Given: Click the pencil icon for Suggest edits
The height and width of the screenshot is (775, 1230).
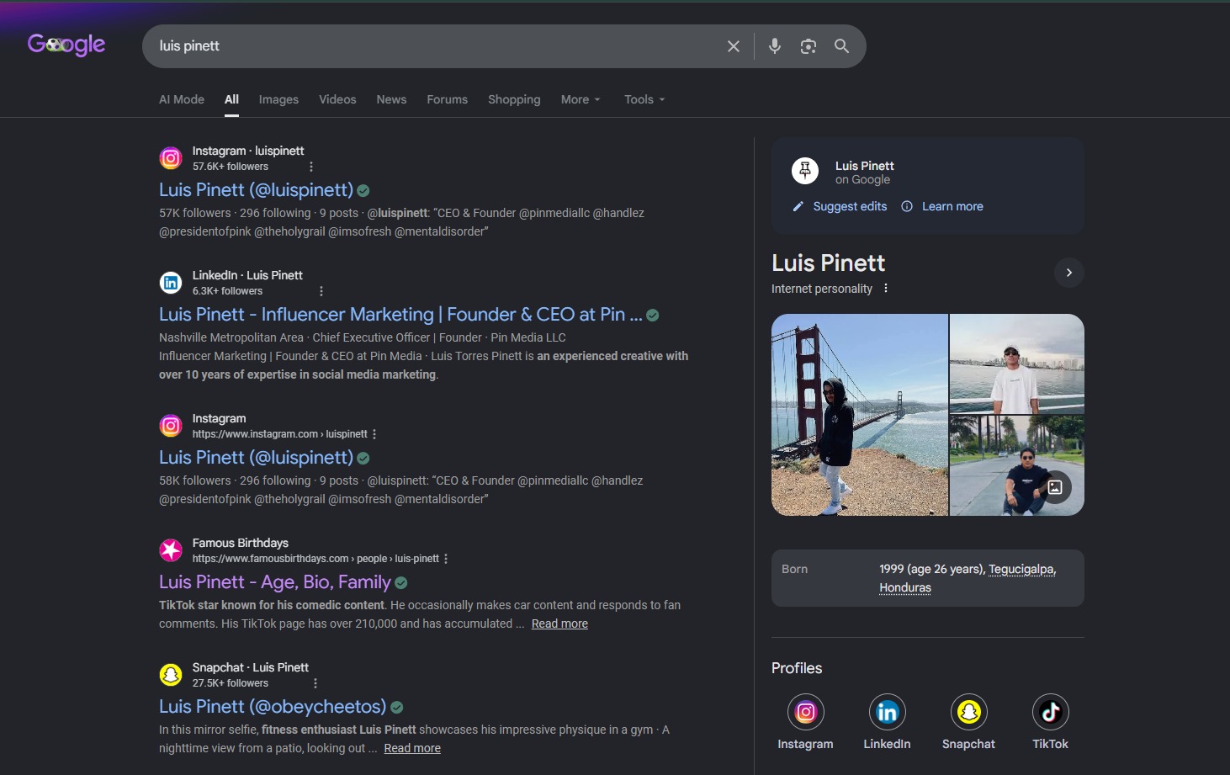Looking at the screenshot, I should 798,206.
